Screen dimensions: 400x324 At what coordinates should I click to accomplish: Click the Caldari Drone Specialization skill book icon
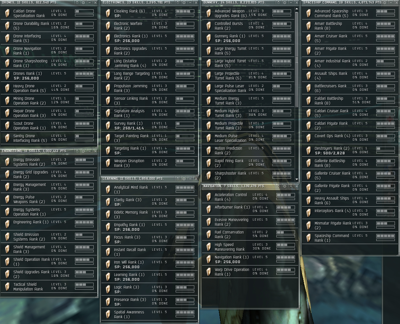pos(7,13)
